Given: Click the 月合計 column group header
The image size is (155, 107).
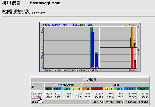Looking at the screenshot, I should (x=115, y=85).
